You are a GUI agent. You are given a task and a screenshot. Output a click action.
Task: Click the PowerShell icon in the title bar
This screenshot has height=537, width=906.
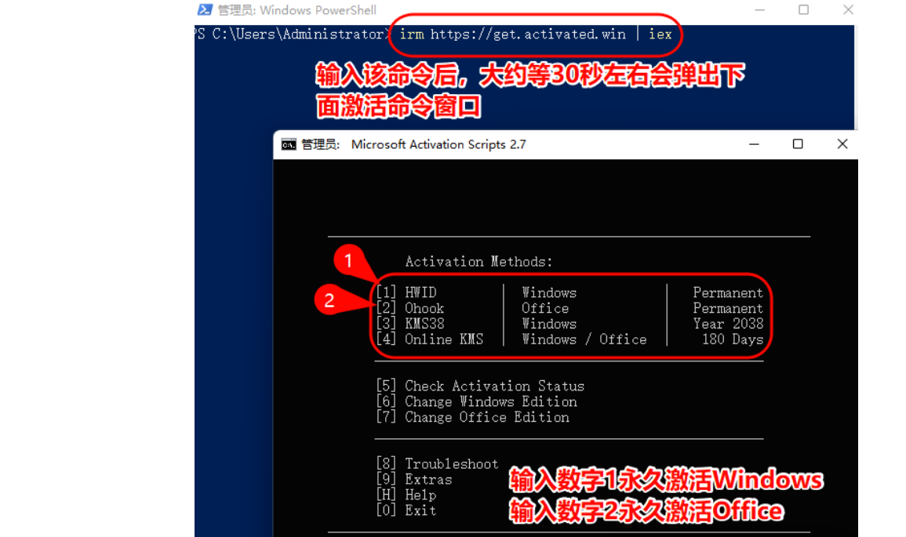(x=205, y=9)
